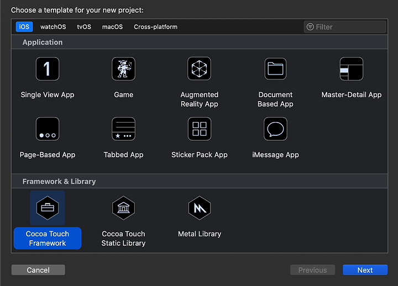The width and height of the screenshot is (398, 286).
Task: Select the iMessage App speech bubble icon
Action: pos(275,129)
